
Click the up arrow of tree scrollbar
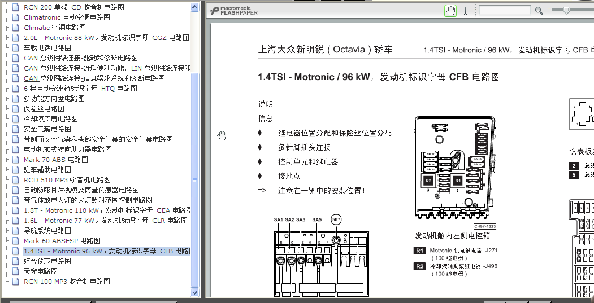pyautogui.click(x=195, y=7)
